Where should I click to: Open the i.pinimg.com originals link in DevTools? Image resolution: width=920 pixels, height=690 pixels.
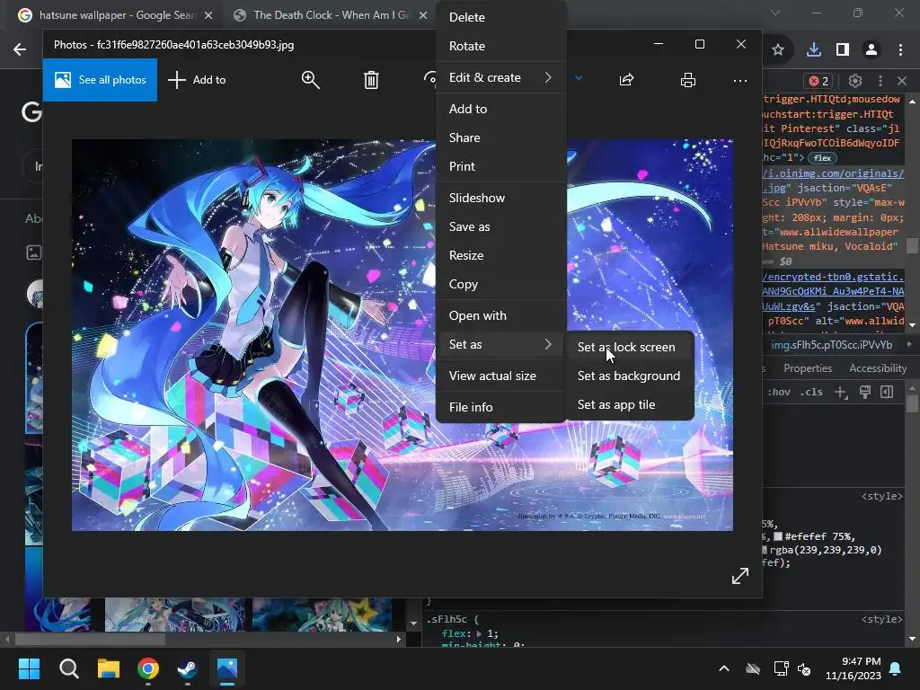click(x=833, y=173)
